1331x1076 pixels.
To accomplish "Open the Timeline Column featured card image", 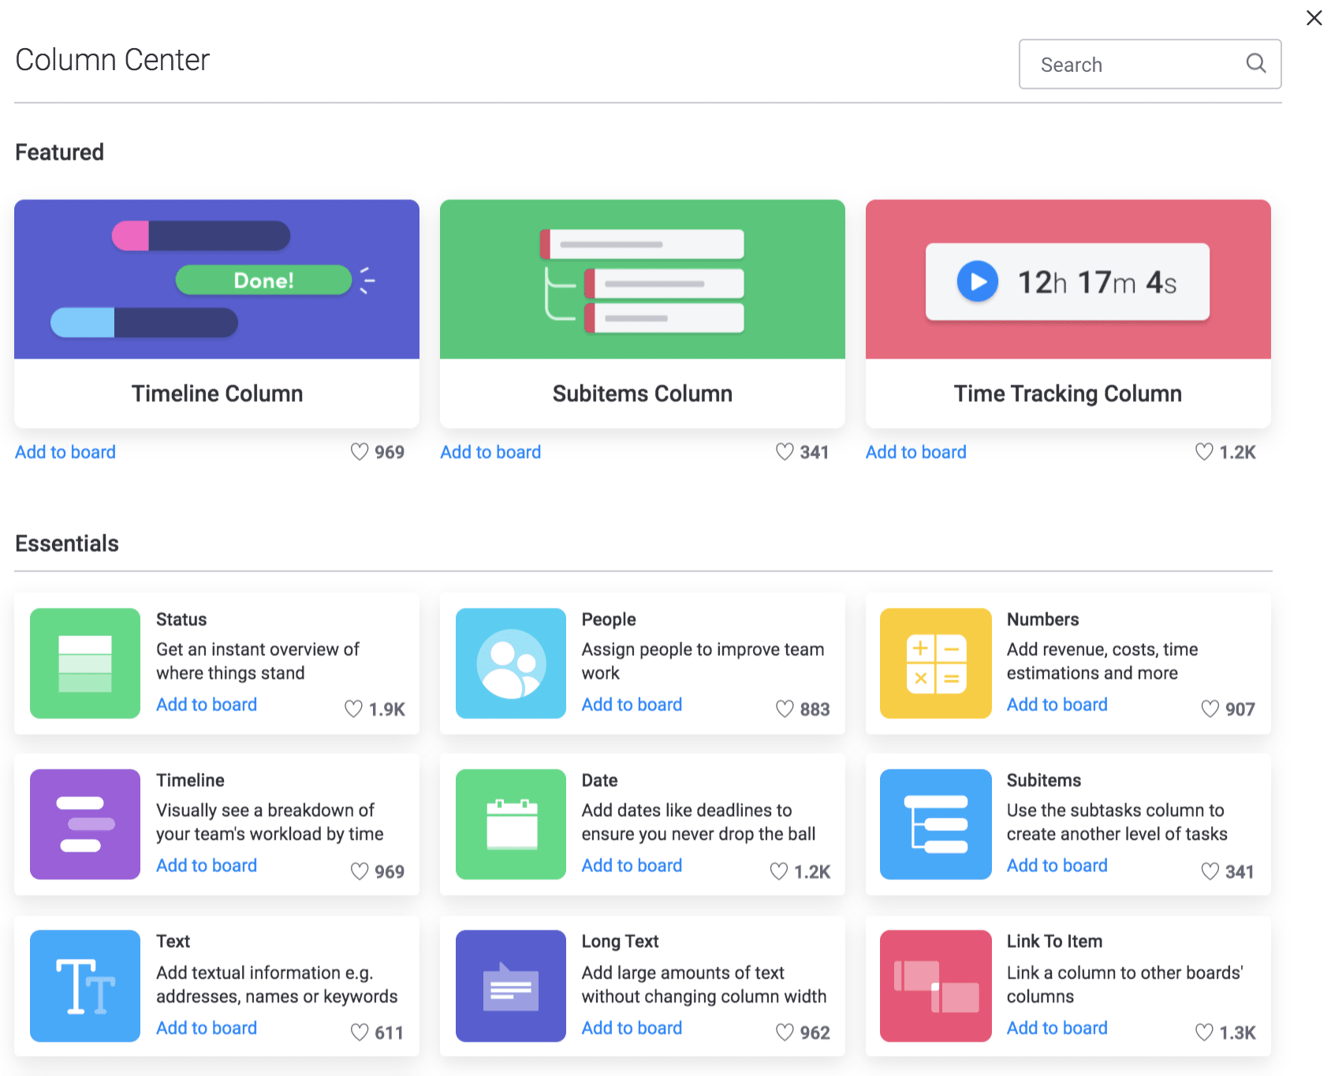I will (x=217, y=279).
